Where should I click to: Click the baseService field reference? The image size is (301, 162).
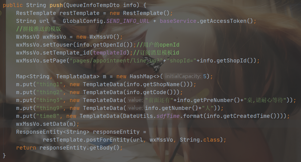(178, 21)
